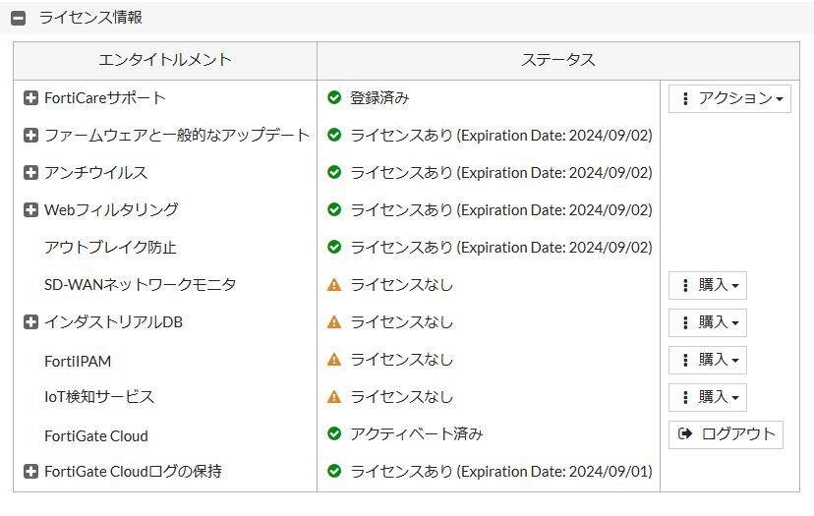Collapse the ライセンス情報 section
Viewport: 814px width, 516px height.
click(19, 18)
